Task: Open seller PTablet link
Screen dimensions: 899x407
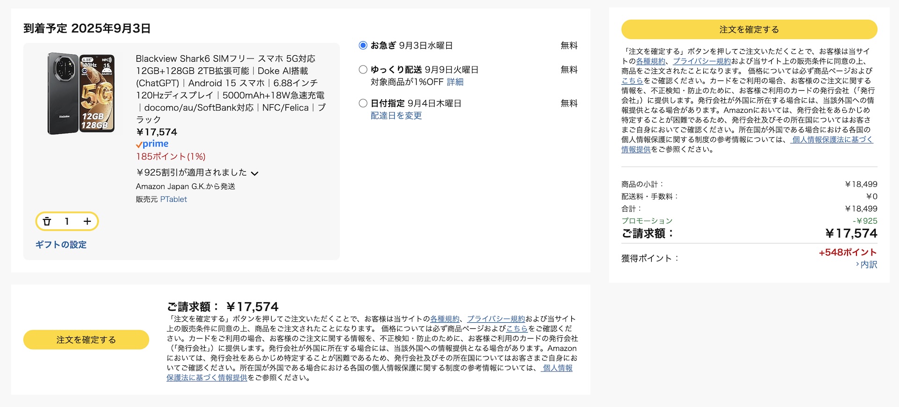Action: (174, 199)
